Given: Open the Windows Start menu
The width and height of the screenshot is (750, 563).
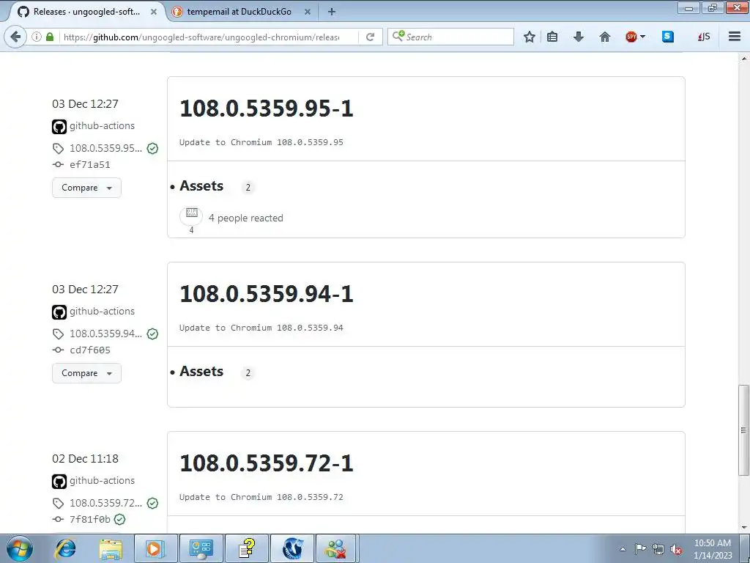Looking at the screenshot, I should tap(20, 548).
